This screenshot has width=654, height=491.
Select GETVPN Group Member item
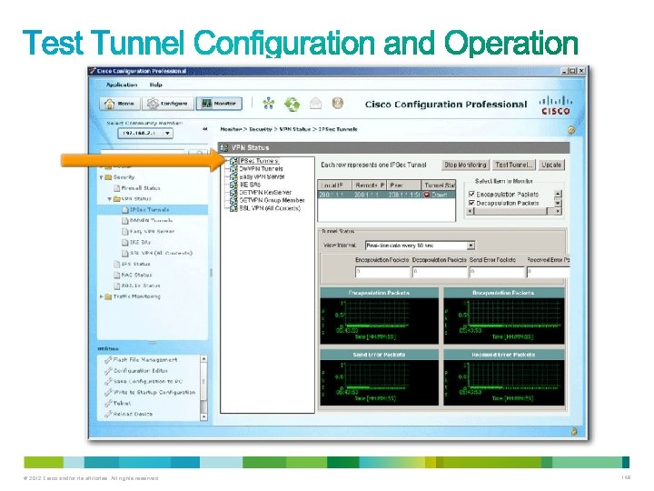272,200
